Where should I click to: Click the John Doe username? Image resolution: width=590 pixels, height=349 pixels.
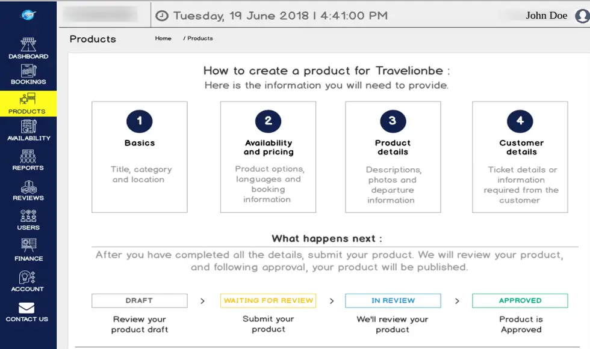(x=547, y=16)
